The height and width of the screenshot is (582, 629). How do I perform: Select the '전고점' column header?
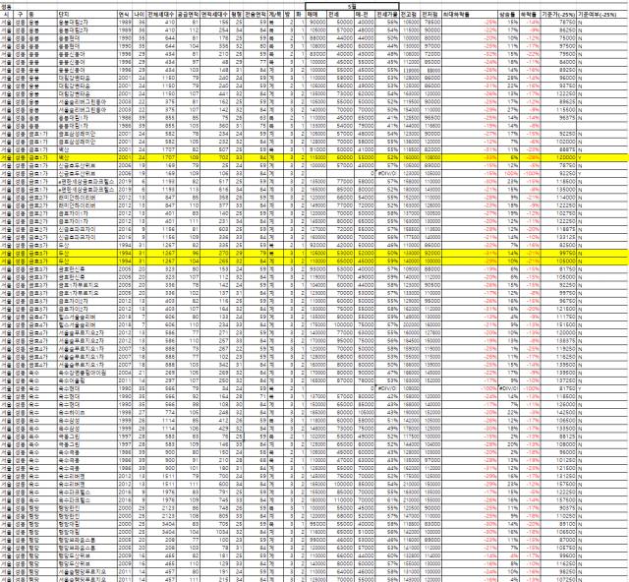point(409,14)
